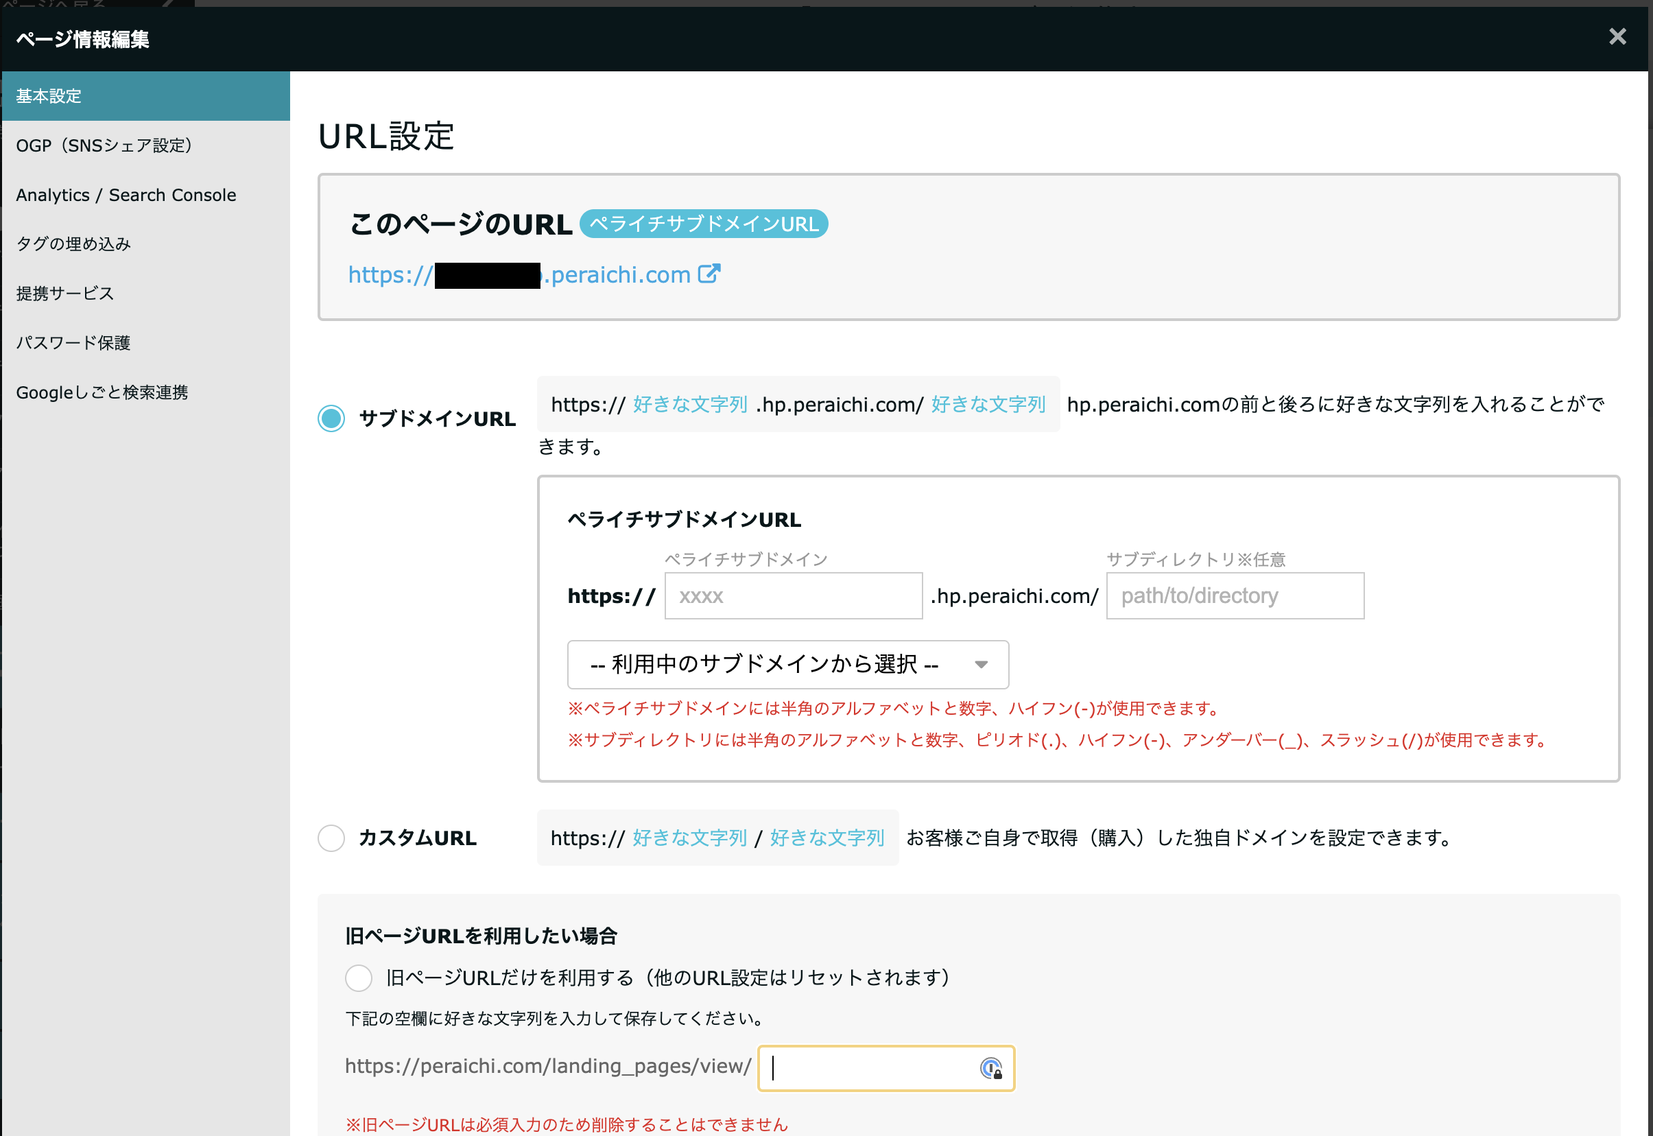Viewport: 1653px width, 1136px height.
Task: Click the ペライチサブドメインURL badge
Action: (x=704, y=224)
